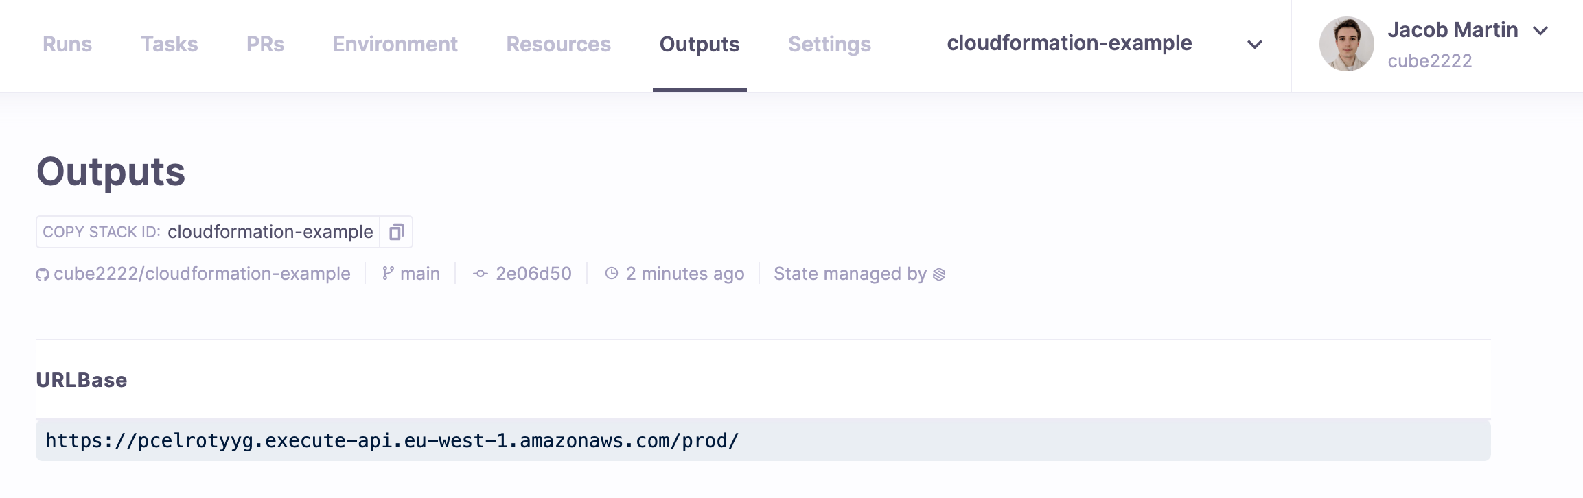Click Jacob Martin's profile avatar picture
The height and width of the screenshot is (498, 1583).
tap(1346, 44)
